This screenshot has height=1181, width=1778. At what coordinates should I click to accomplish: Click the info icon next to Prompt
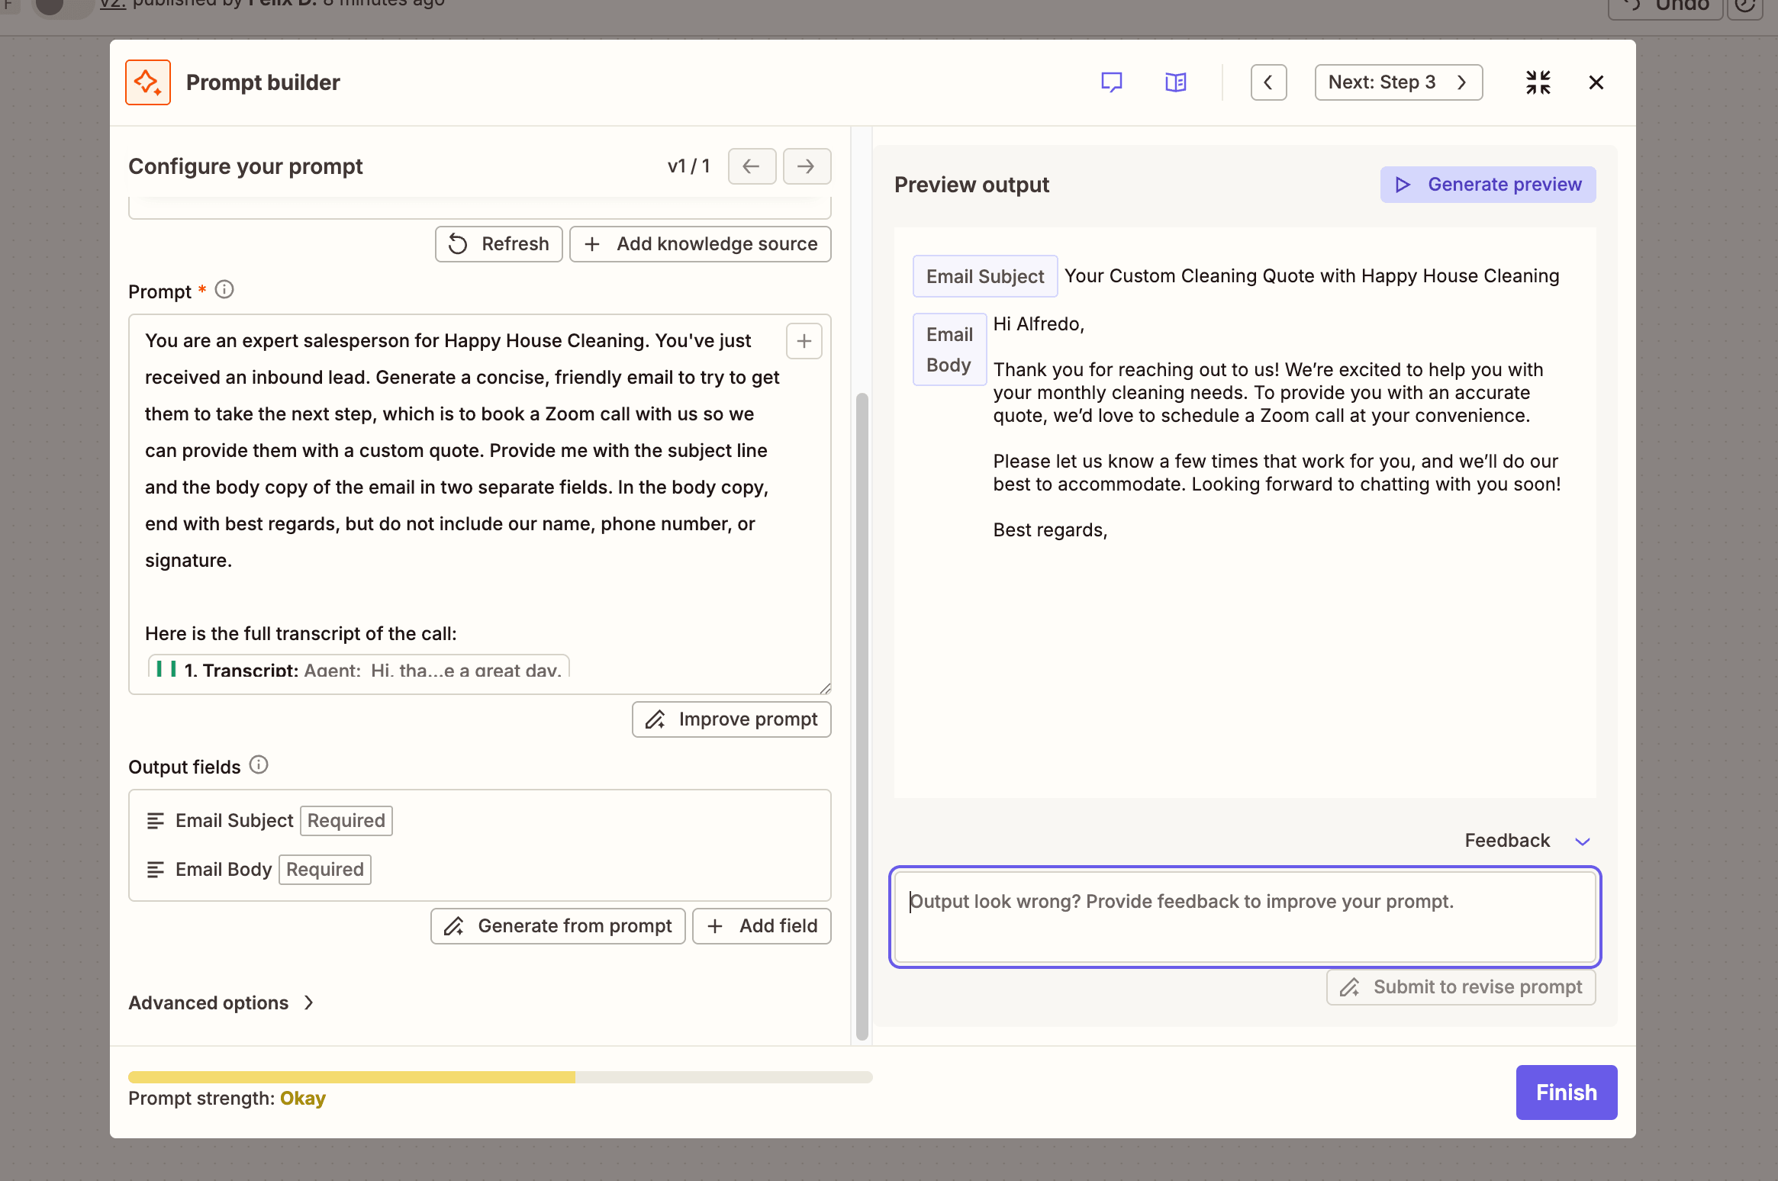[224, 289]
